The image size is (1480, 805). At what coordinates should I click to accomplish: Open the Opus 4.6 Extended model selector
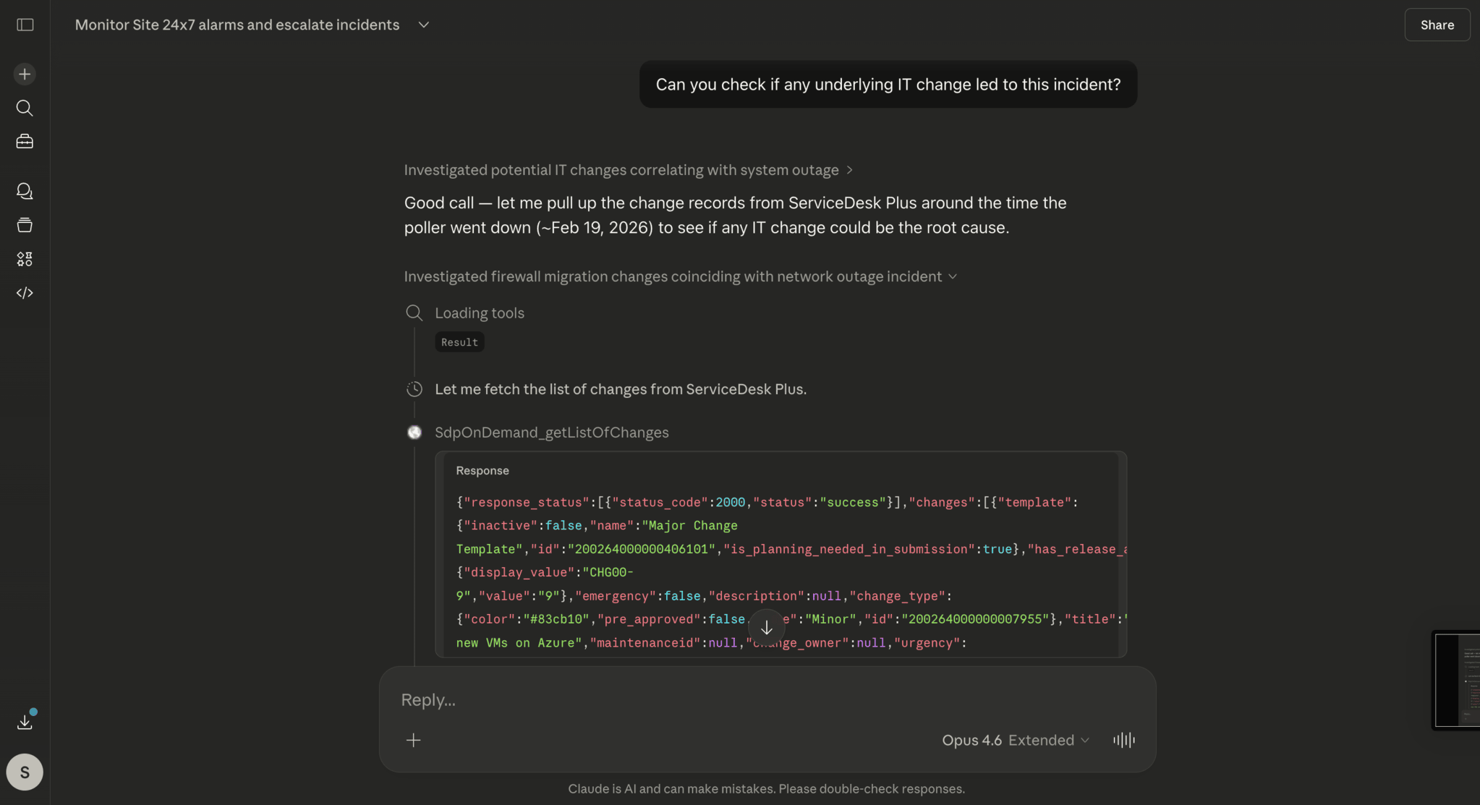[x=1015, y=740]
